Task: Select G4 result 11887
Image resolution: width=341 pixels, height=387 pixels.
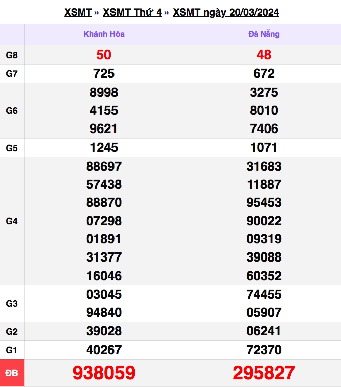Action: pos(264,184)
